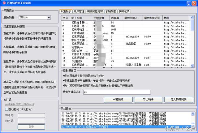
Task: Click the 最后回复时间 column header
Action: (x=152, y=18)
